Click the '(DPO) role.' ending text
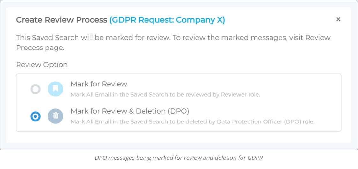The width and height of the screenshot is (358, 169). (x=299, y=122)
